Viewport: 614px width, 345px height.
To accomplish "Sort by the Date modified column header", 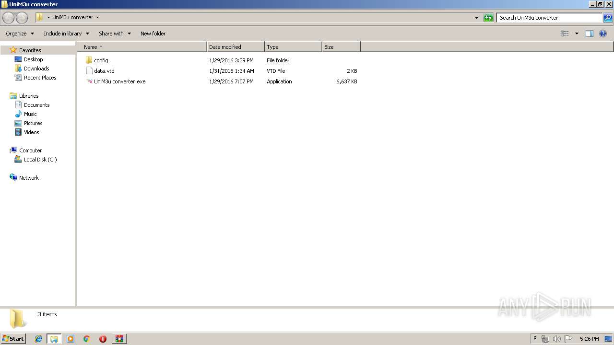I will 236,47.
